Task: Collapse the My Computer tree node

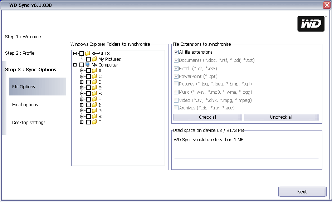Action: pos(75,65)
